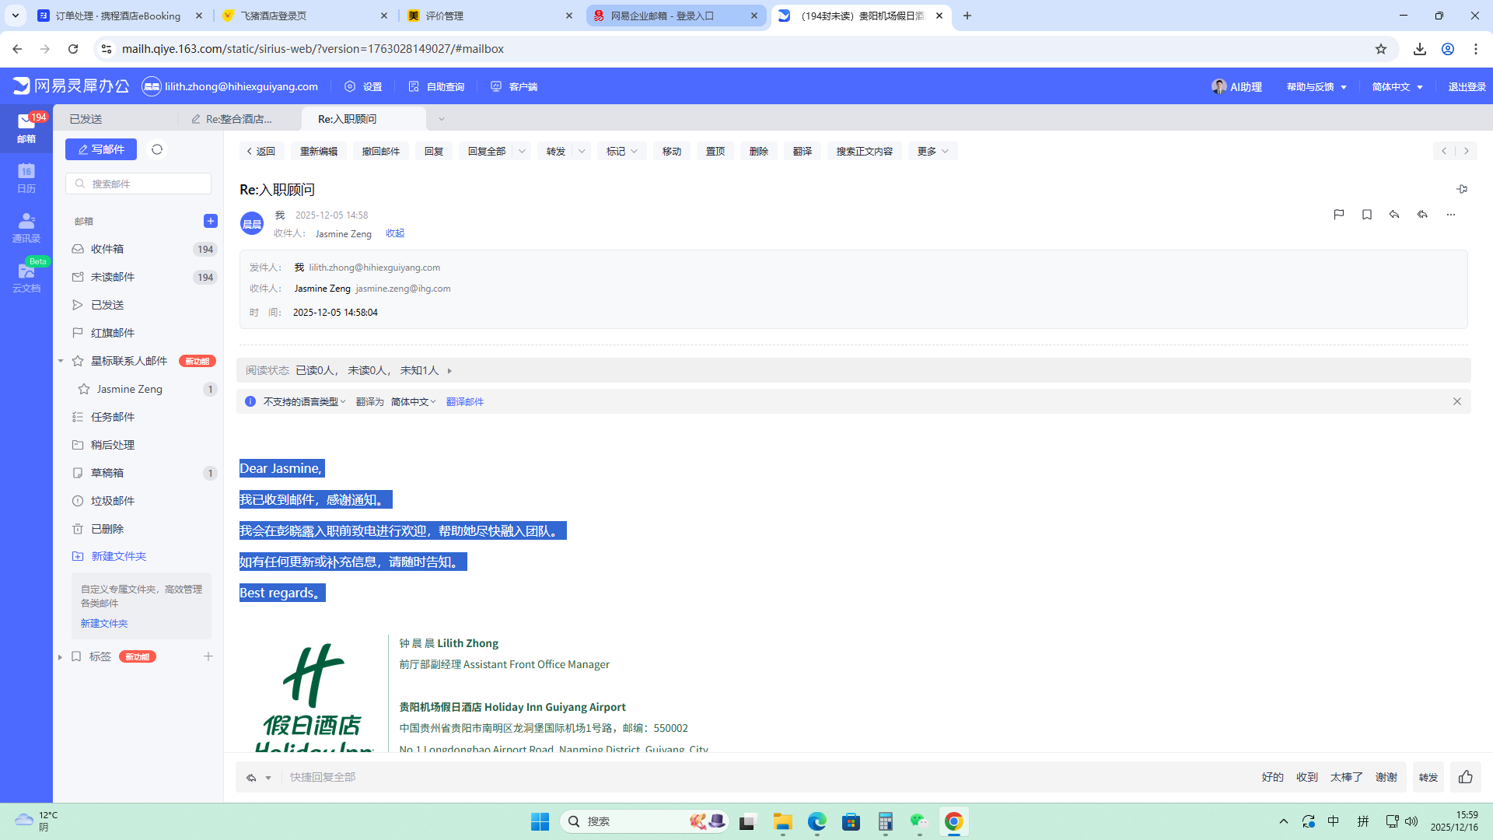Switch to the 已发送 tab
The width and height of the screenshot is (1493, 840).
(86, 119)
